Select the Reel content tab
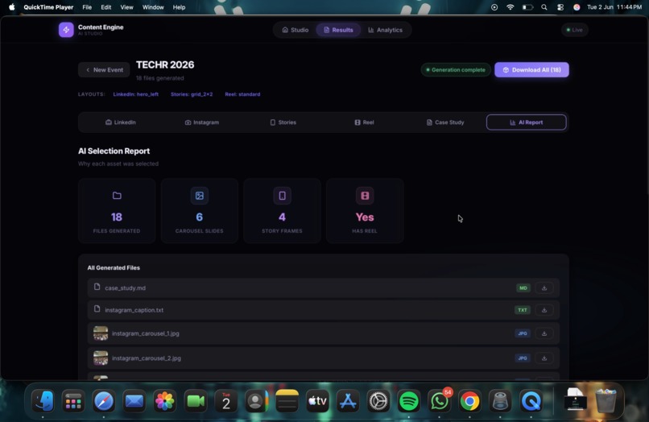 364,122
